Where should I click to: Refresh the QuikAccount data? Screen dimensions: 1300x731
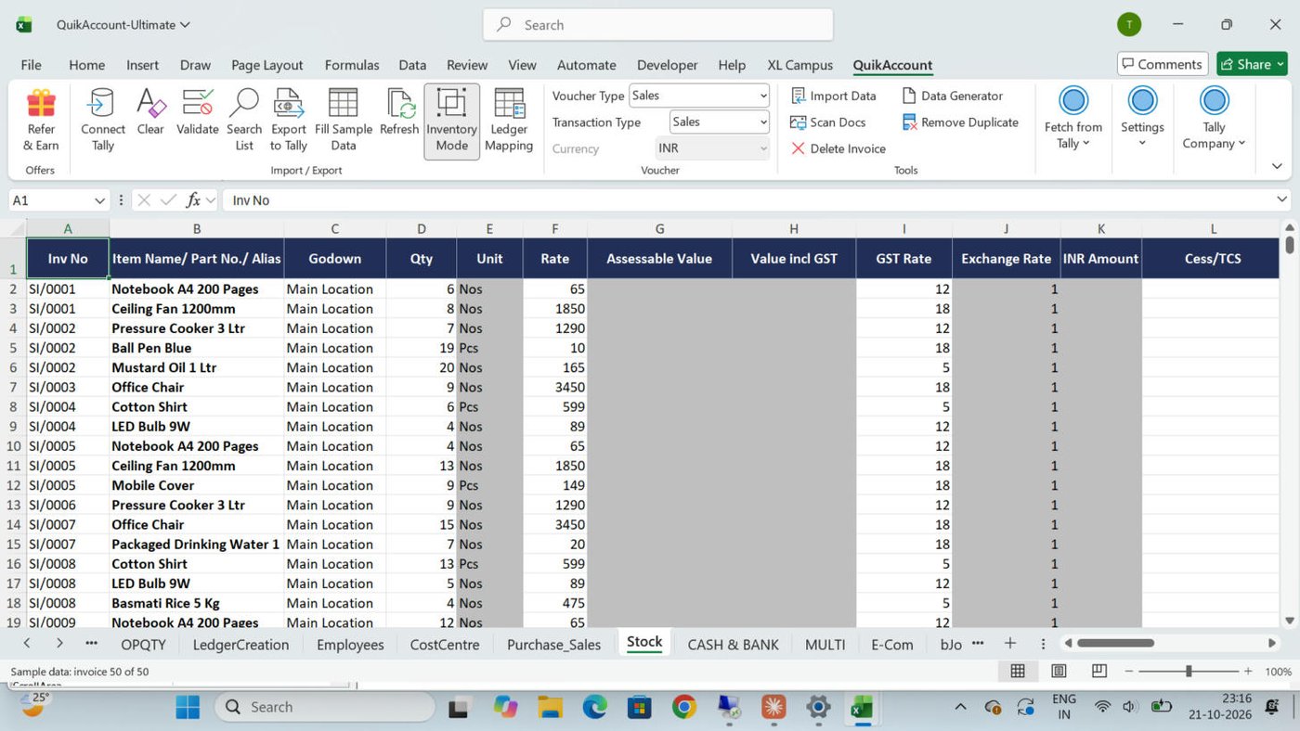point(399,112)
